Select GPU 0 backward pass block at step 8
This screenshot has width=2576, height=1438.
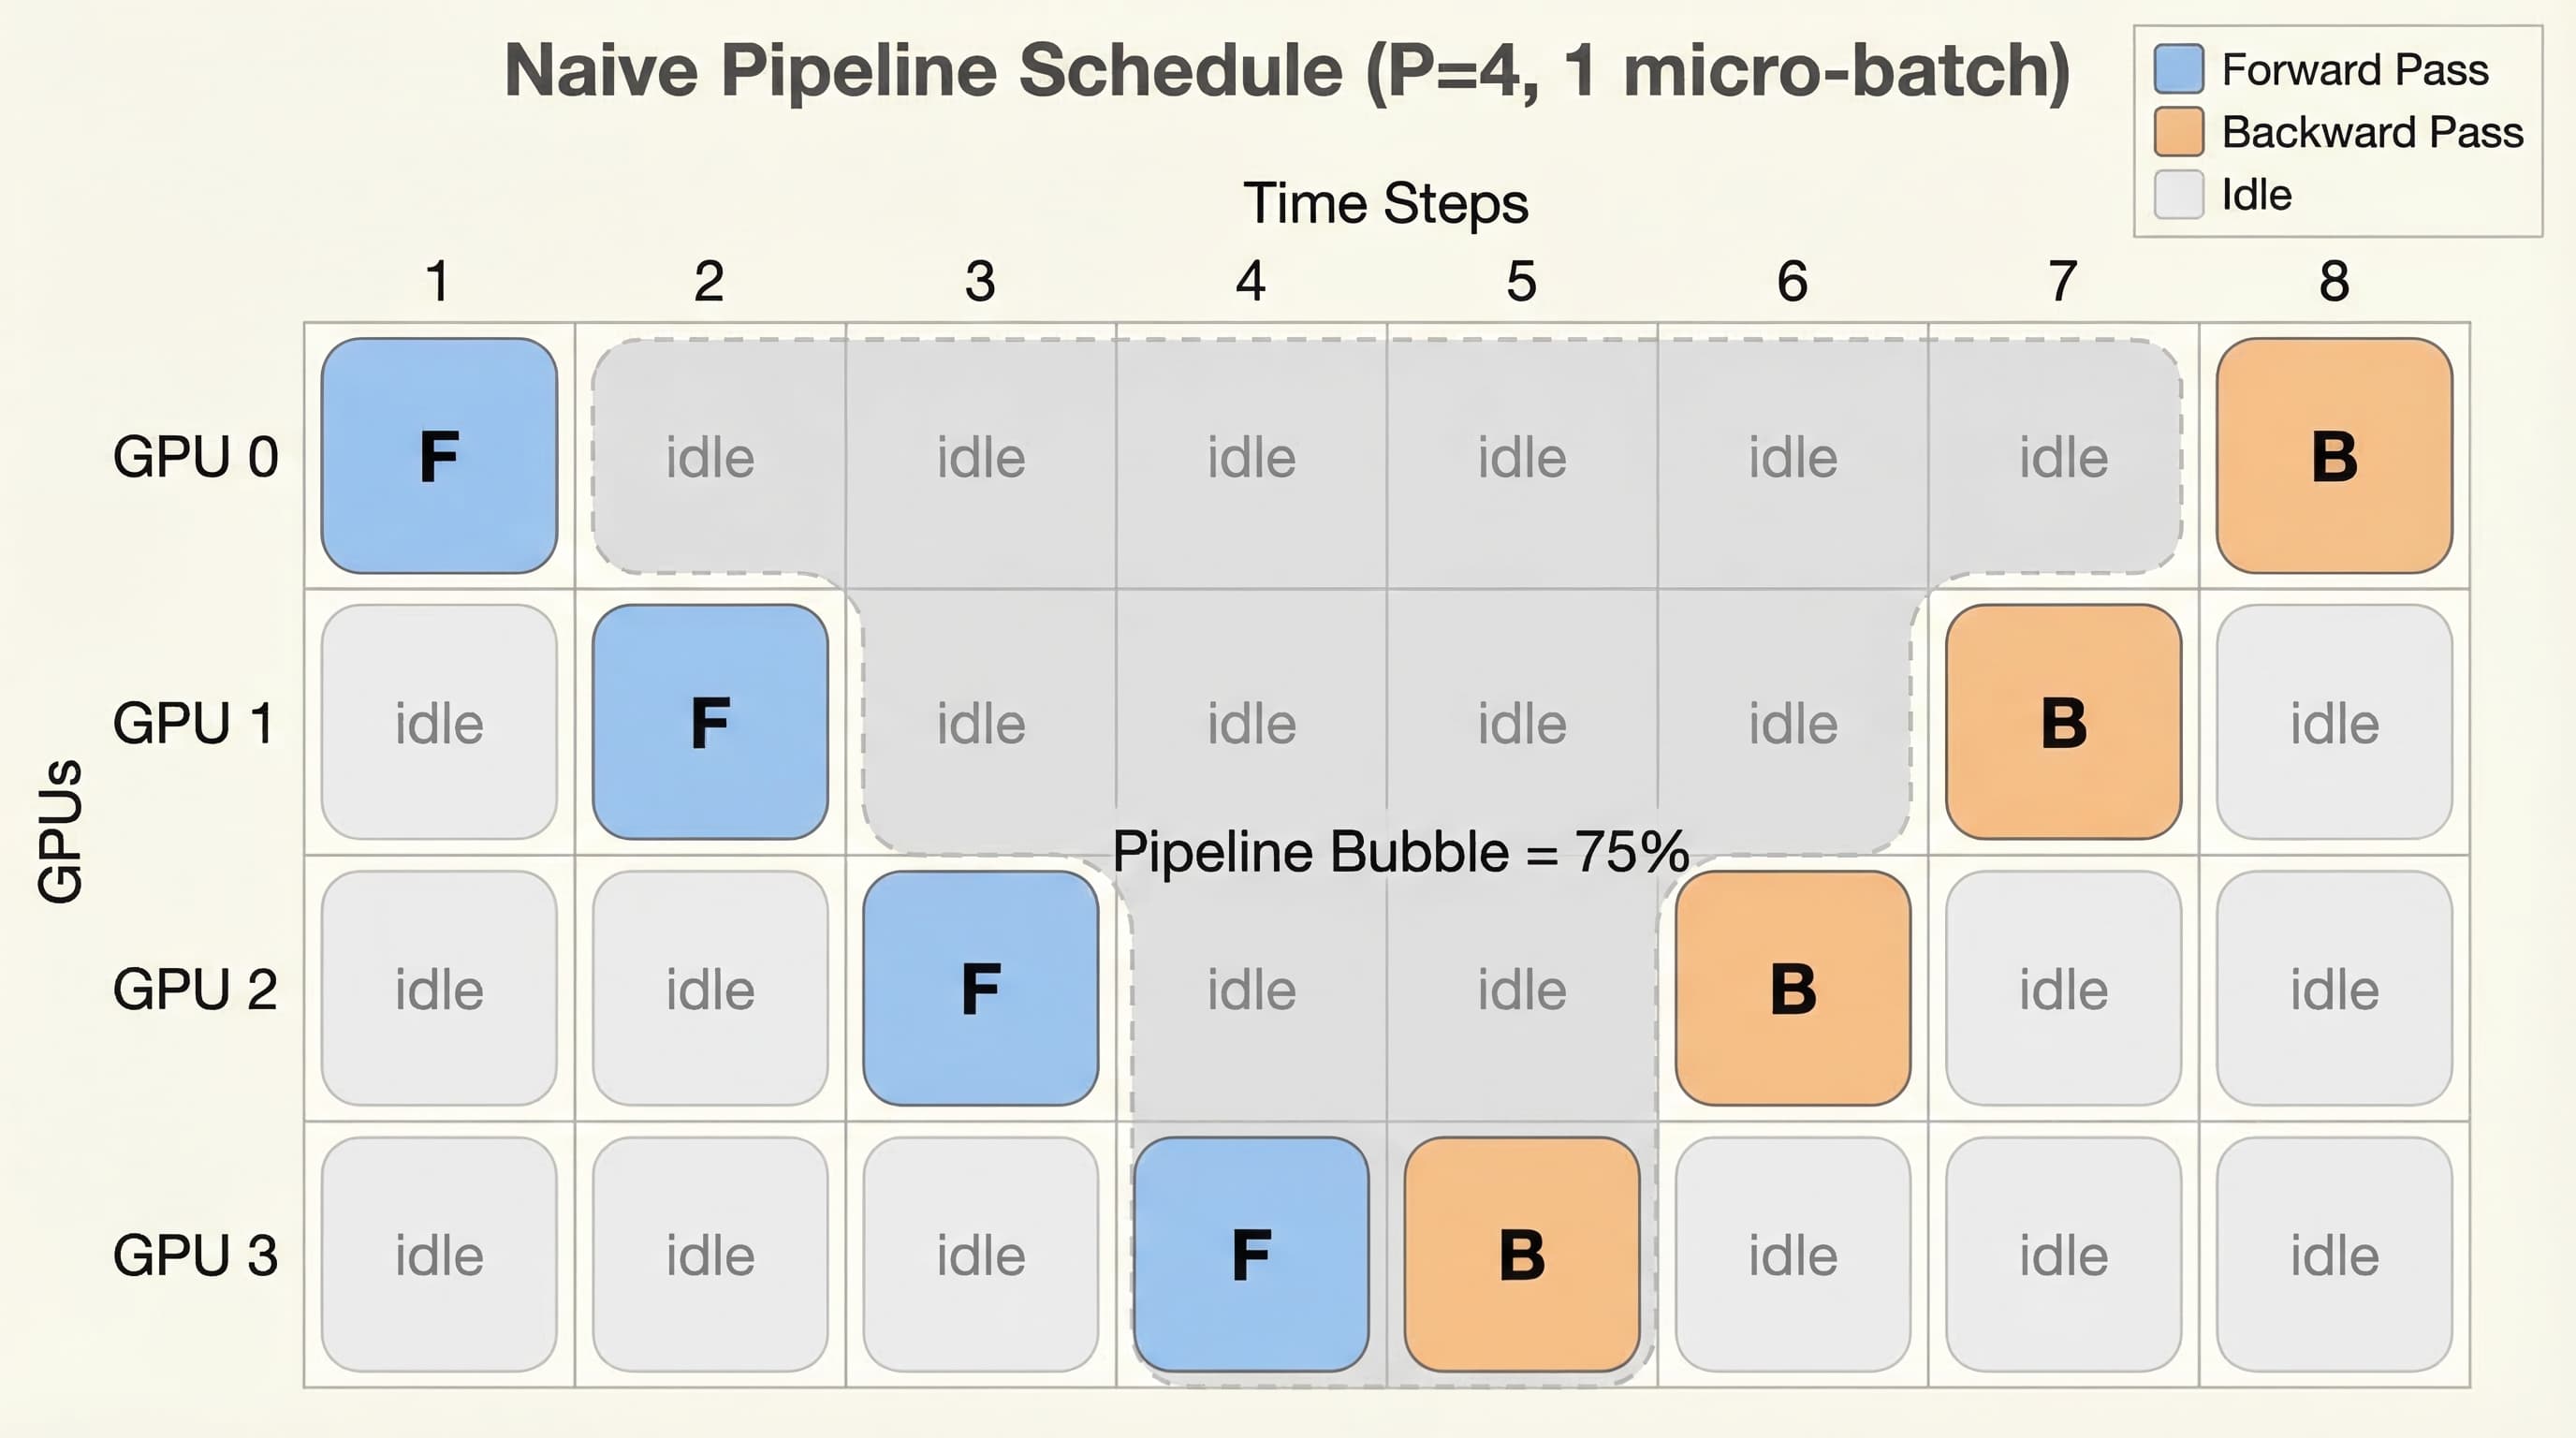coord(2334,456)
